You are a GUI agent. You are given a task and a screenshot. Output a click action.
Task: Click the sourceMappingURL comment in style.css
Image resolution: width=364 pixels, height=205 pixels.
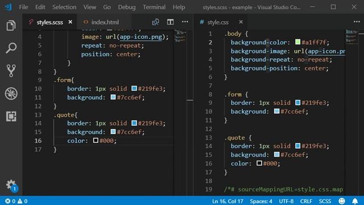(283, 189)
